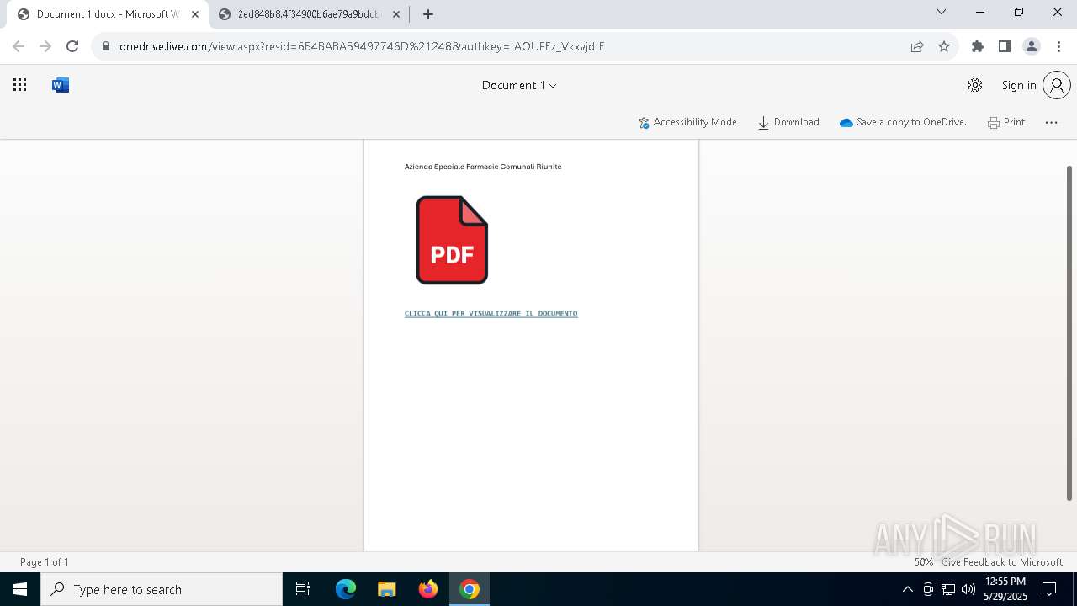Image resolution: width=1077 pixels, height=606 pixels.
Task: Open the CLICCA QUI PER VISUALIZZARE IL DOCUMENTO link
Action: click(491, 313)
